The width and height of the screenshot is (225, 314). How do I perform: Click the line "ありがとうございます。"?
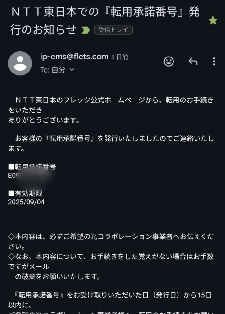point(44,120)
